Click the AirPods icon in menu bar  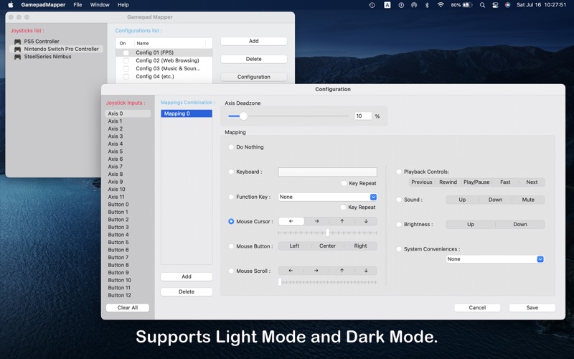coord(414,5)
